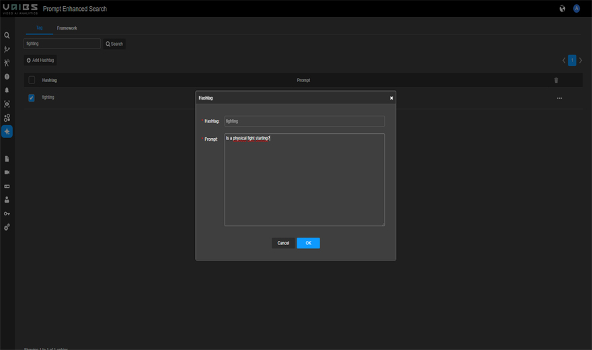Click the video camera icon in sidebar

click(x=7, y=172)
